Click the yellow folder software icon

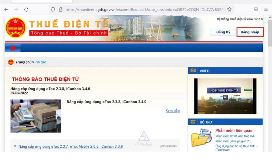[201, 138]
